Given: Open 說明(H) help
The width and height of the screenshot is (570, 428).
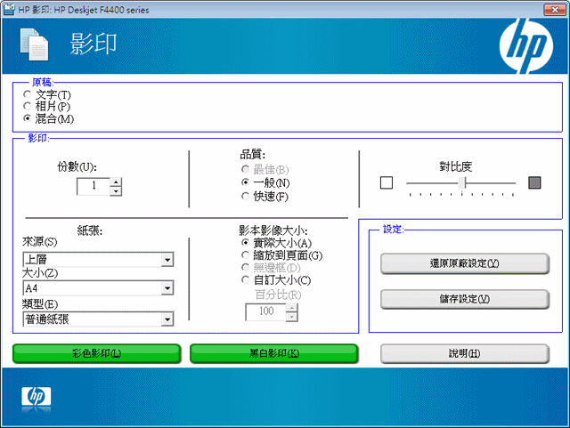Looking at the screenshot, I should coord(465,353).
